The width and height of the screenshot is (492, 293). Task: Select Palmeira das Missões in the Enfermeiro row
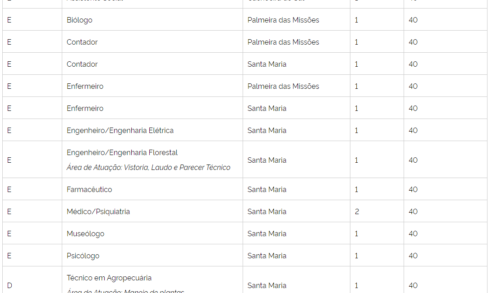[283, 86]
